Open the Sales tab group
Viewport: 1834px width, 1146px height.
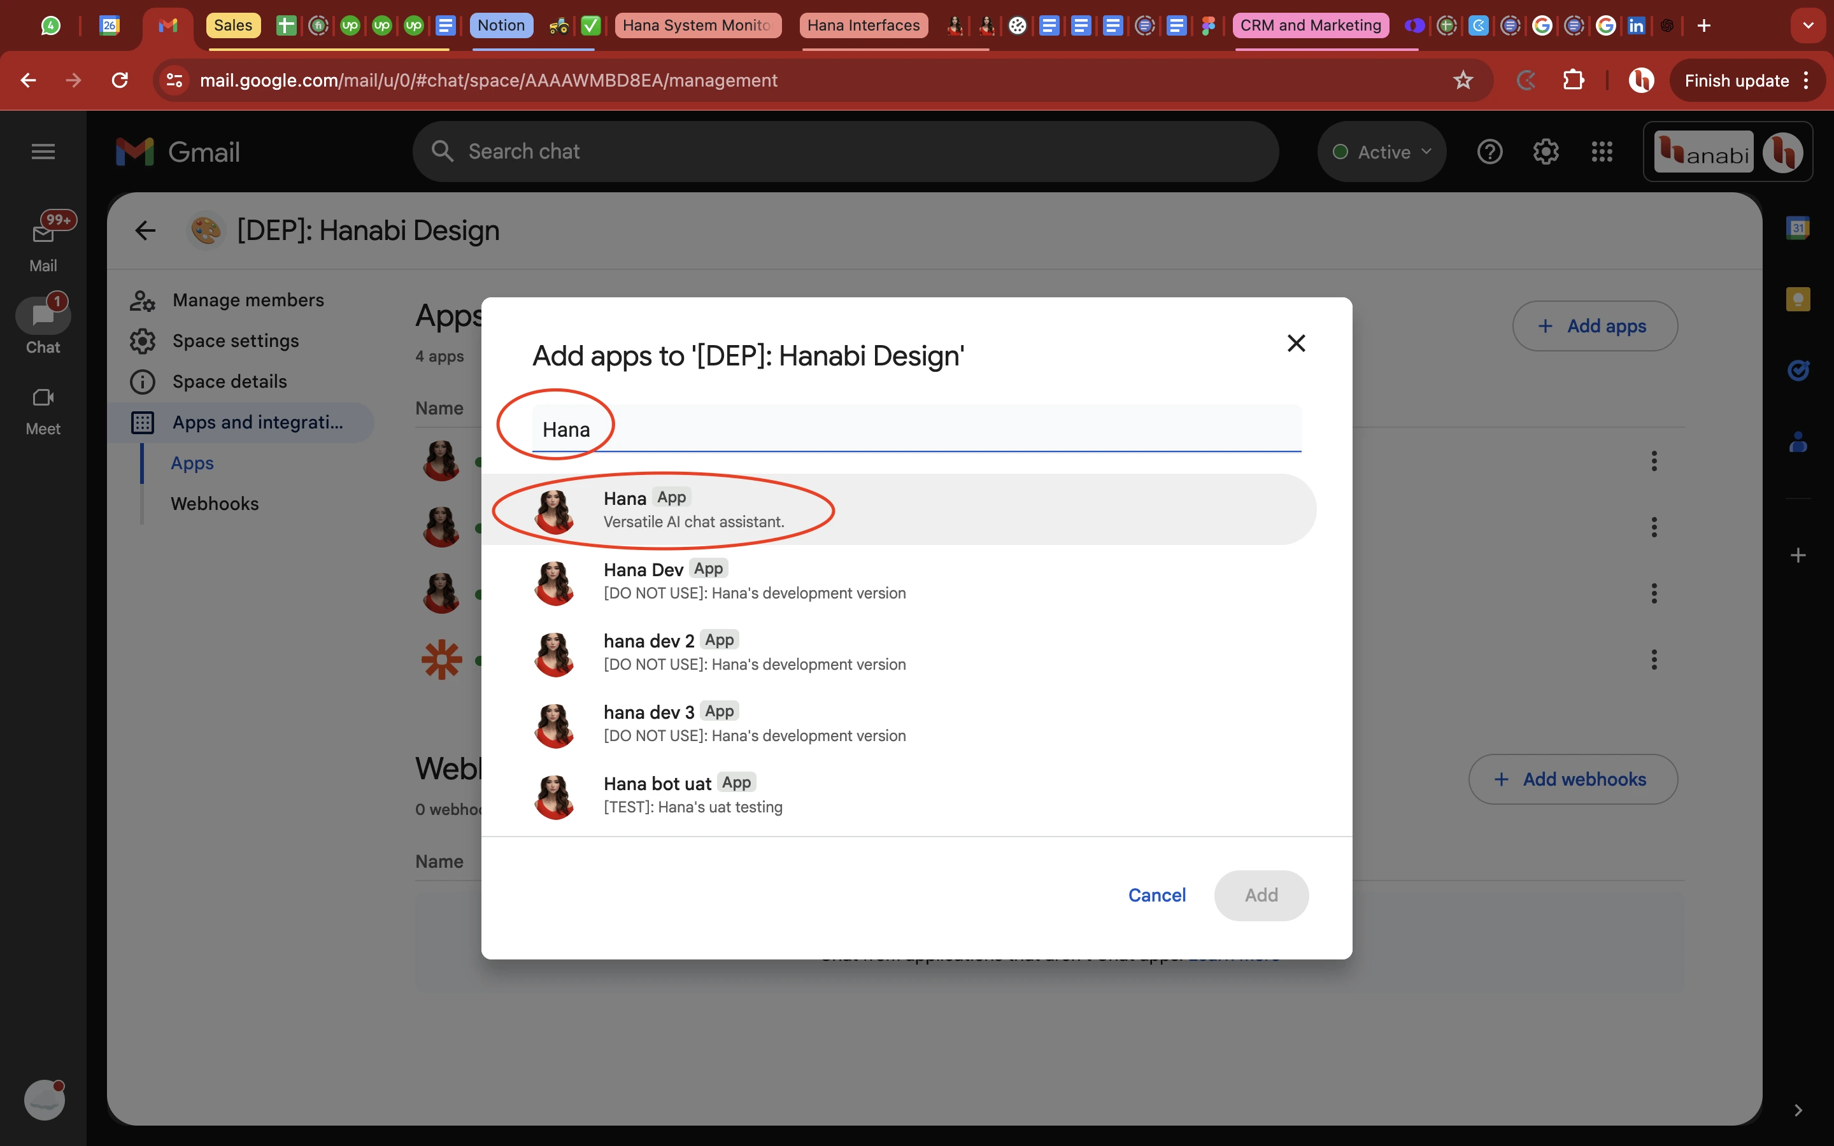[232, 25]
